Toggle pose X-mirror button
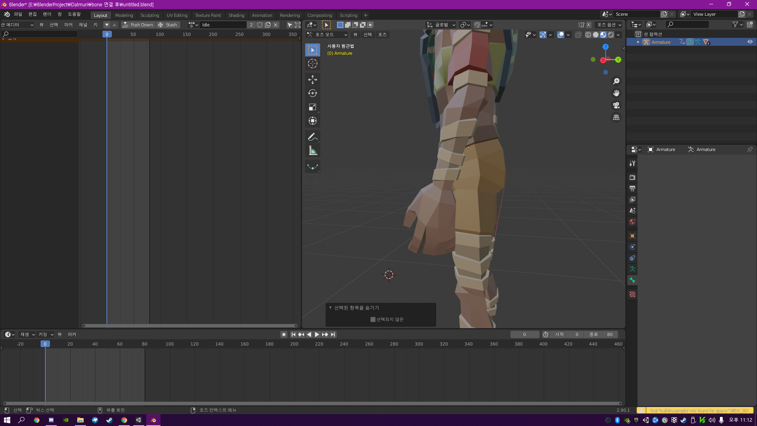 589,25
